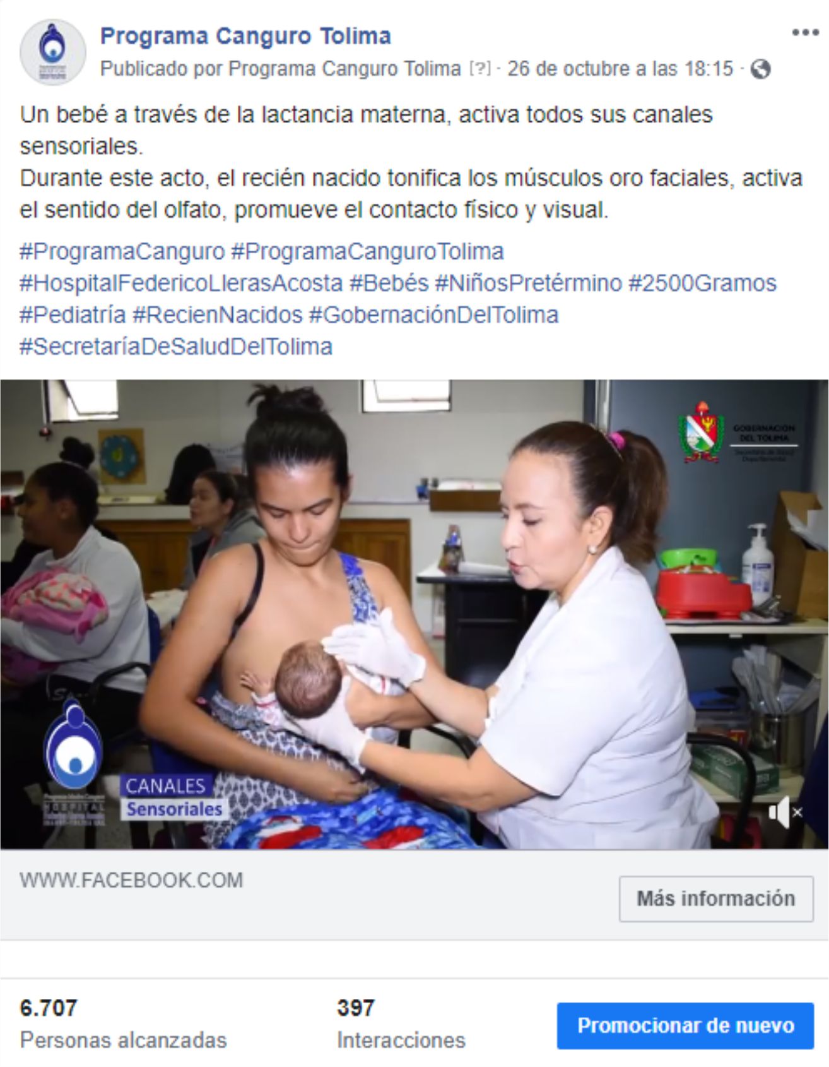Open the #ProgramaCanguroTolima hashtag
The height and width of the screenshot is (1067, 829).
(367, 251)
